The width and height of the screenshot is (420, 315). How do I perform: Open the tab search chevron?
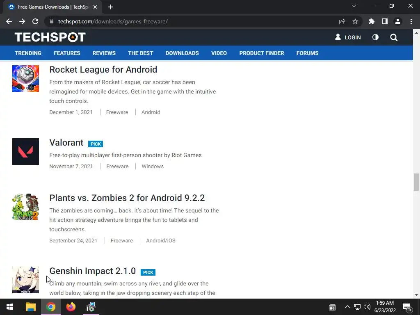[x=354, y=6]
